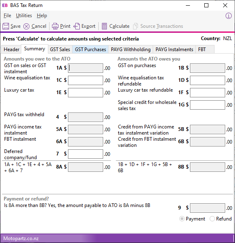Open the Utilities menu
235x243 pixels.
tap(24, 16)
